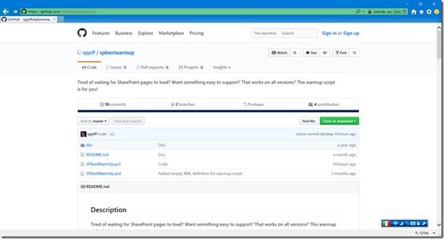Open the 4 contributors link
The height and width of the screenshot is (239, 444).
324,104
